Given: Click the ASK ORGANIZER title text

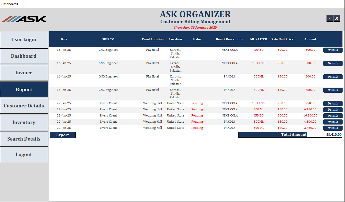Looking at the screenshot, I should point(195,14).
